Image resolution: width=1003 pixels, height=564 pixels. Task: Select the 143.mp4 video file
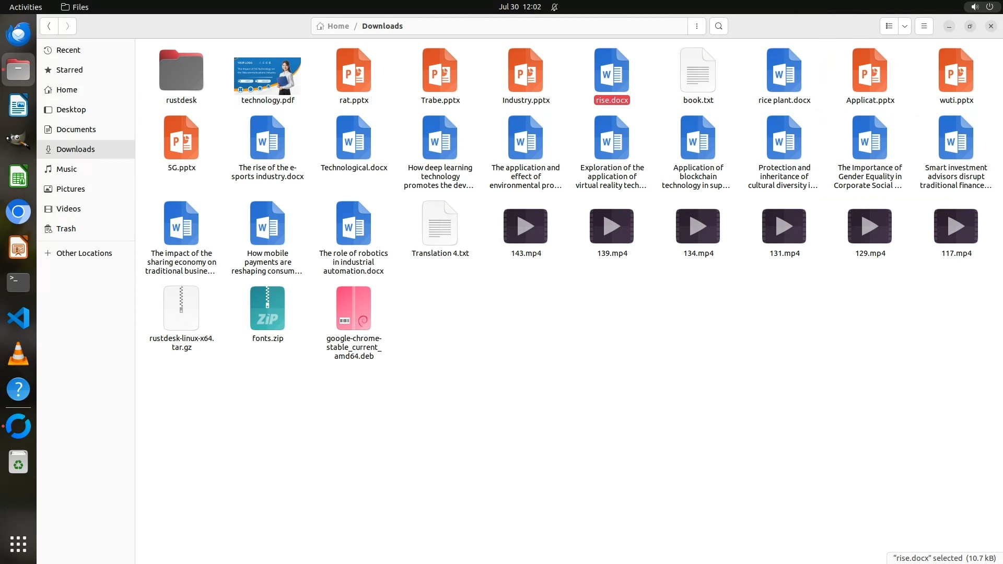(526, 226)
